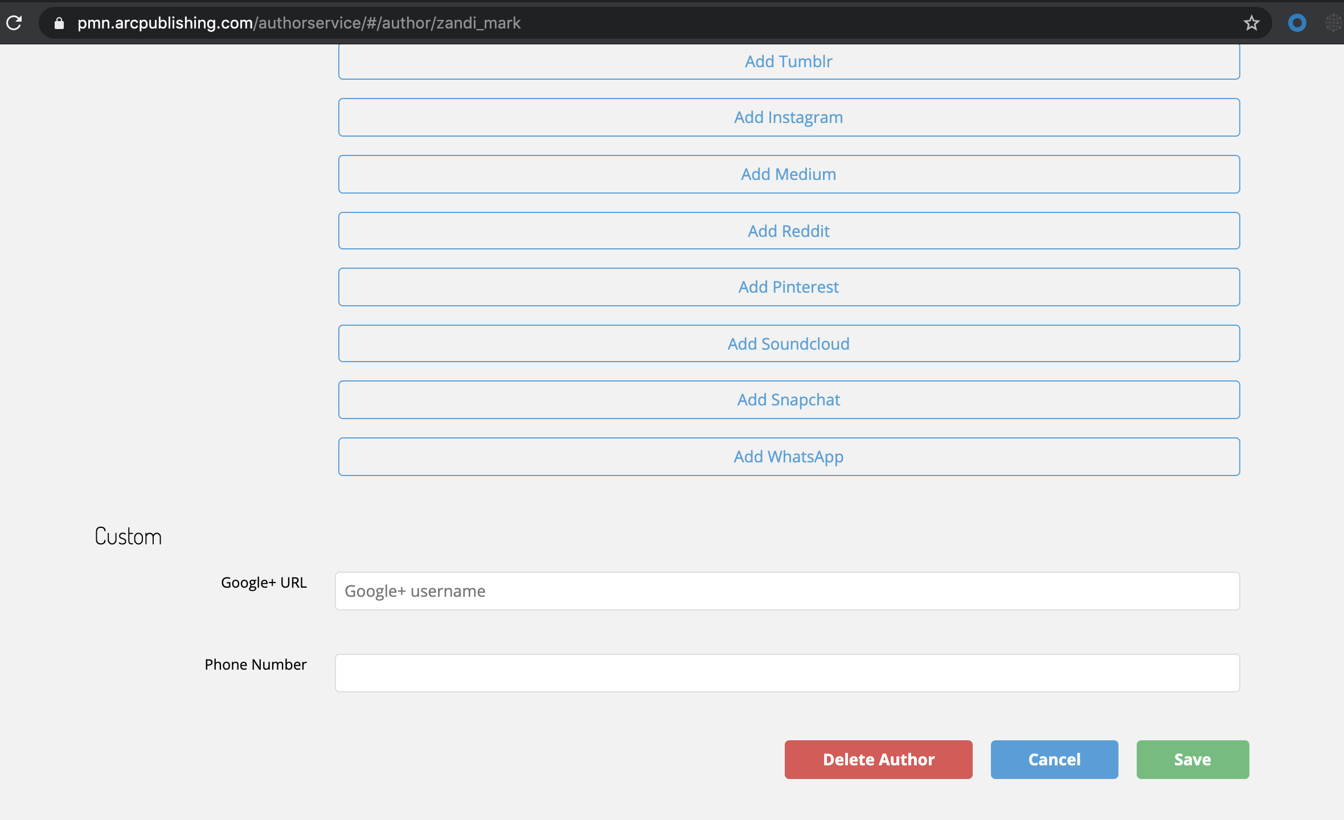This screenshot has height=820, width=1344.
Task: Add a WhatsApp account
Action: click(x=789, y=457)
